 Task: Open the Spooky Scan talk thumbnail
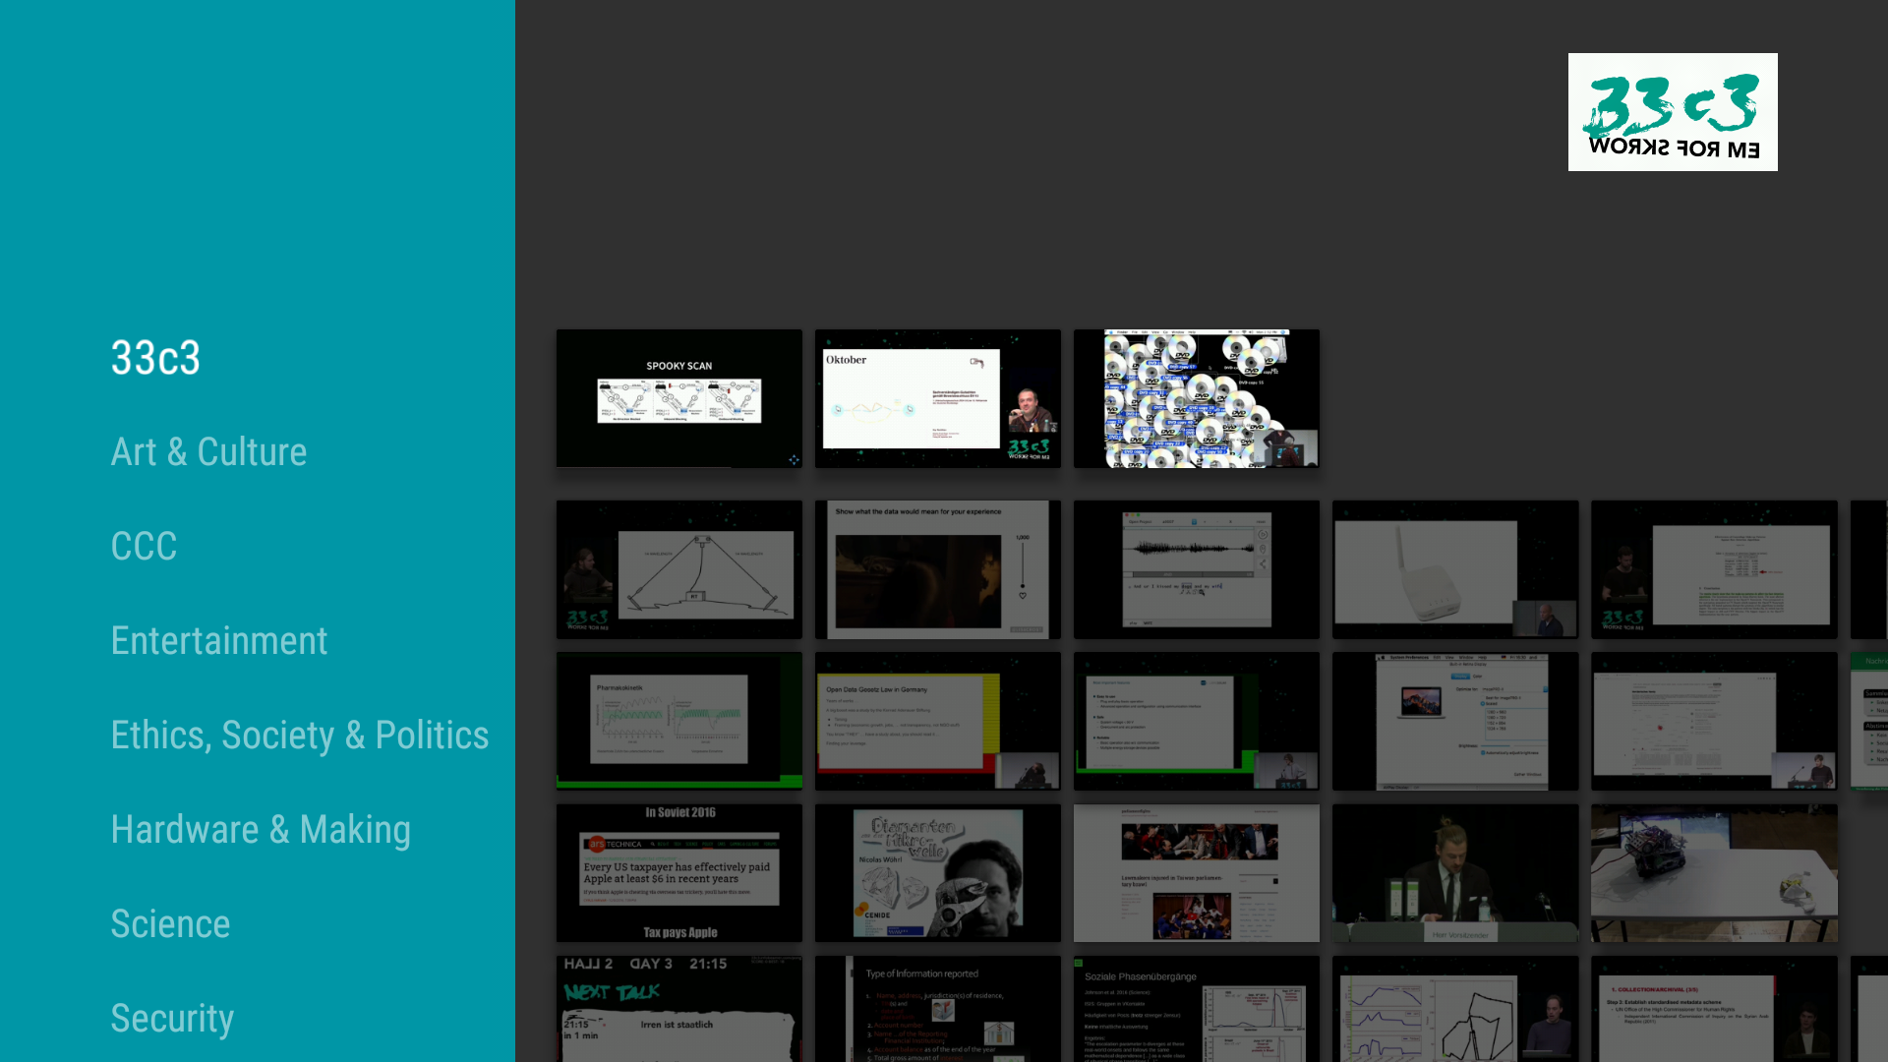click(x=678, y=398)
